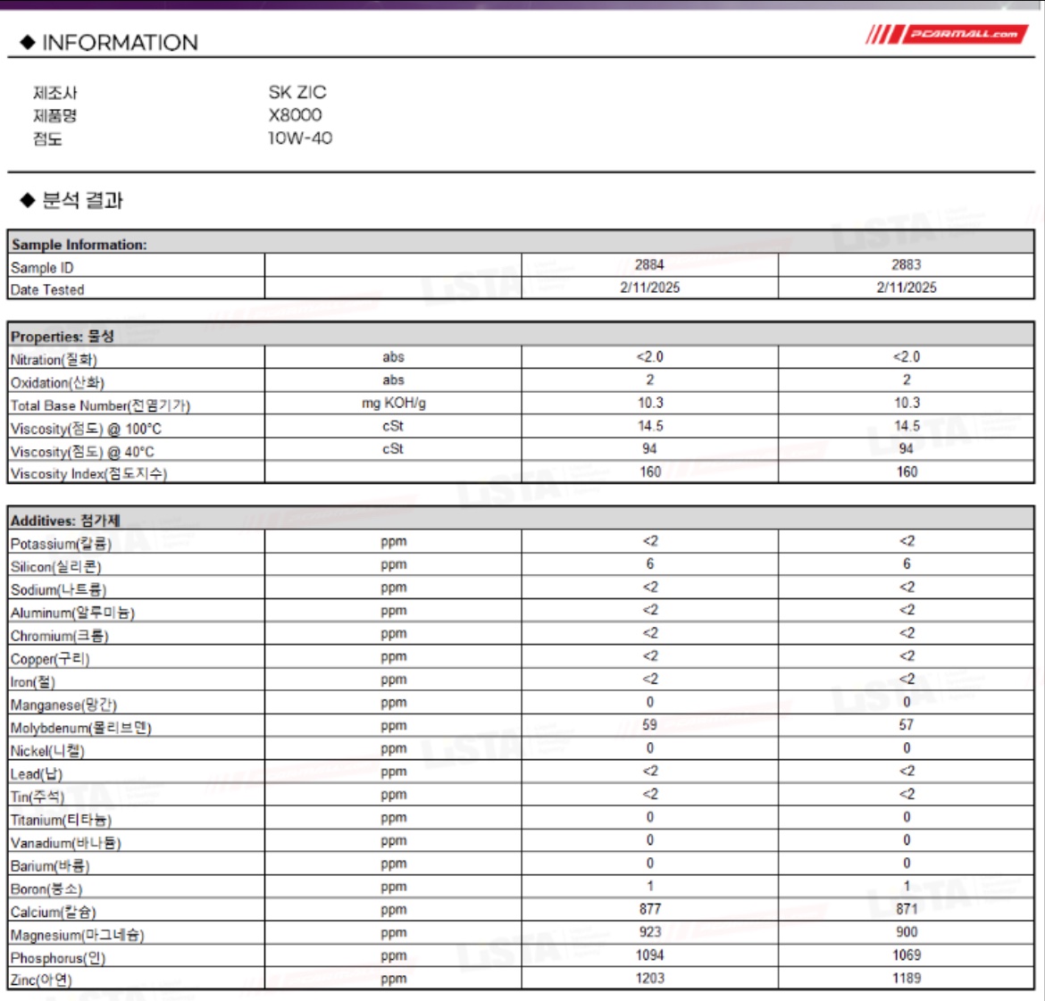Click the Titanium(티타늄) row label
Image resolution: width=1045 pixels, height=1001 pixels.
pyautogui.click(x=61, y=820)
